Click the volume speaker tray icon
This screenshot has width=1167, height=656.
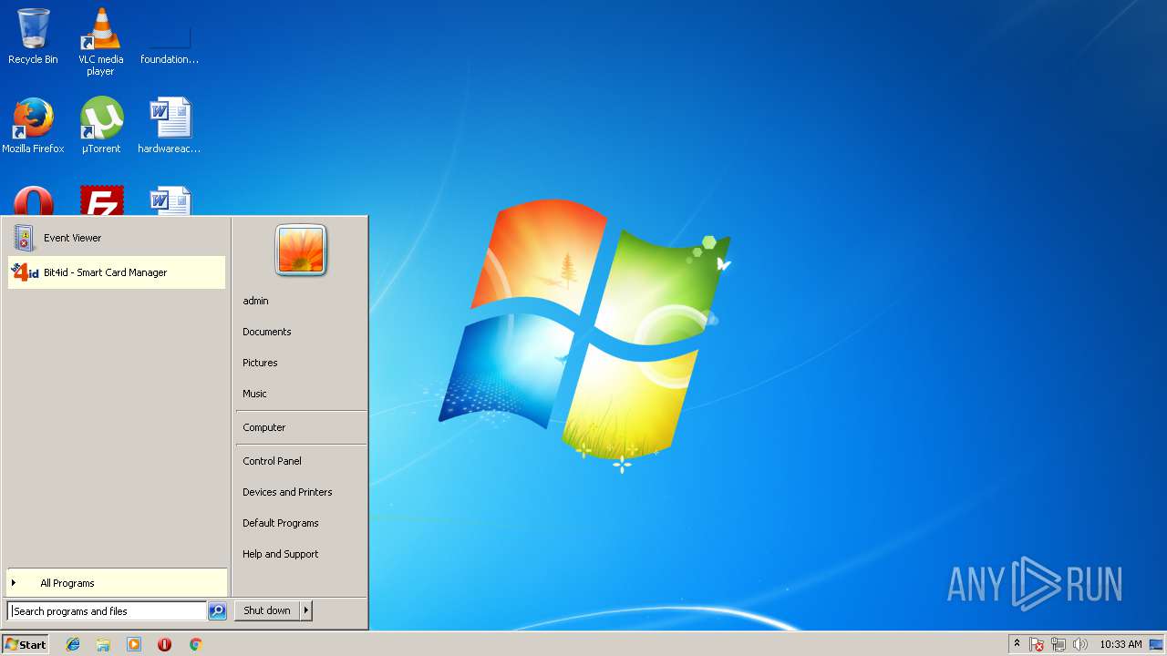[1080, 644]
